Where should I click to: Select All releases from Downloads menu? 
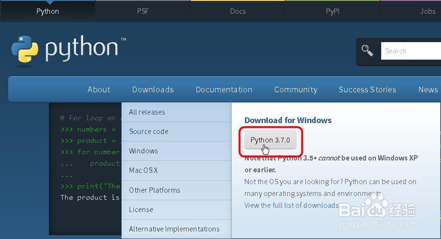tap(147, 112)
